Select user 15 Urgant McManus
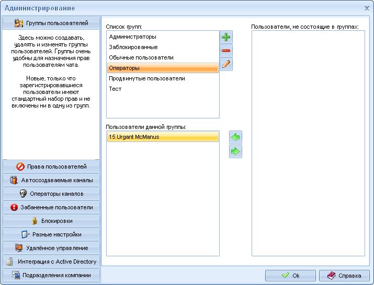Screen dimensions: 374x285 [163, 137]
